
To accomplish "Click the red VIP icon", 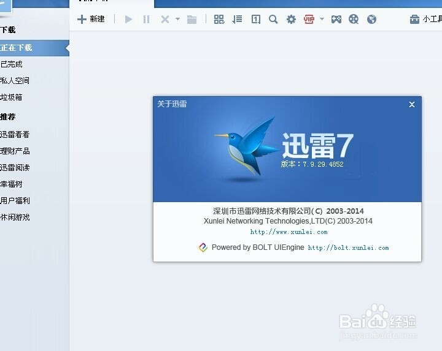I will 309,20.
